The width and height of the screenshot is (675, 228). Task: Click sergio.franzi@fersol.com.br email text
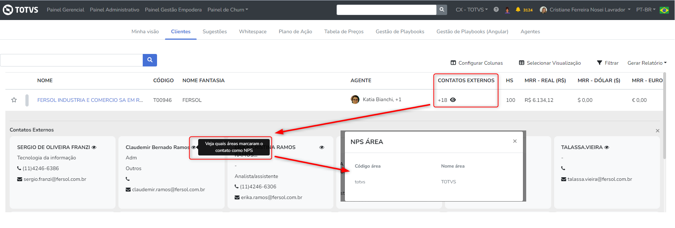click(55, 179)
